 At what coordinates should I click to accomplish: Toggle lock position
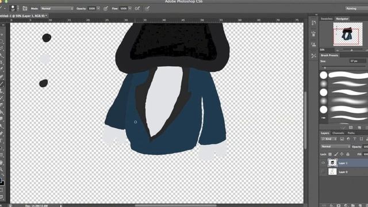pyautogui.click(x=342, y=154)
